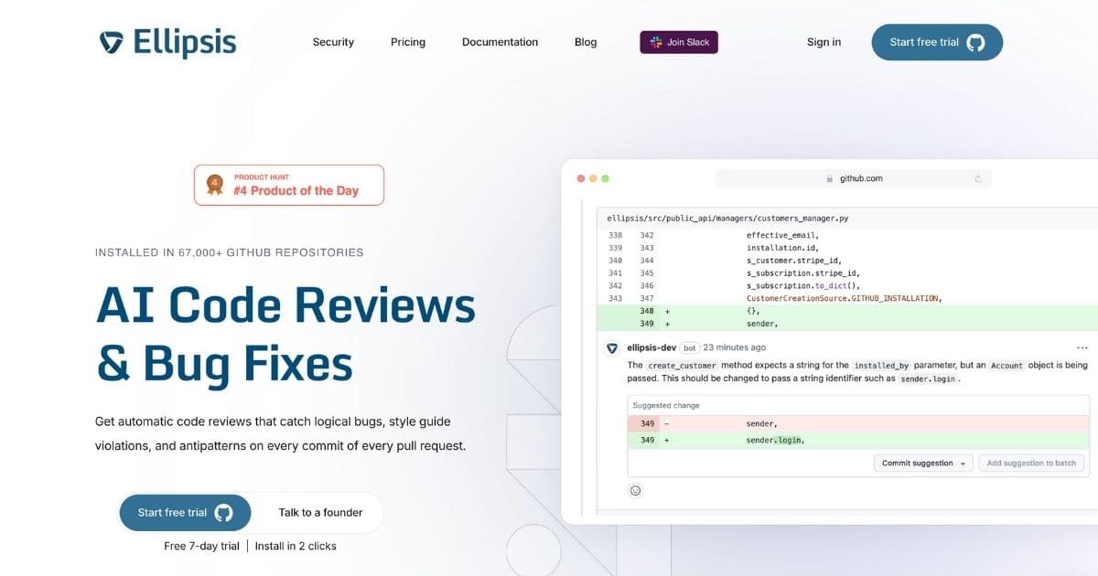Image resolution: width=1098 pixels, height=576 pixels.
Task: Click the ellipsis-dev bot avatar
Action: (x=611, y=347)
